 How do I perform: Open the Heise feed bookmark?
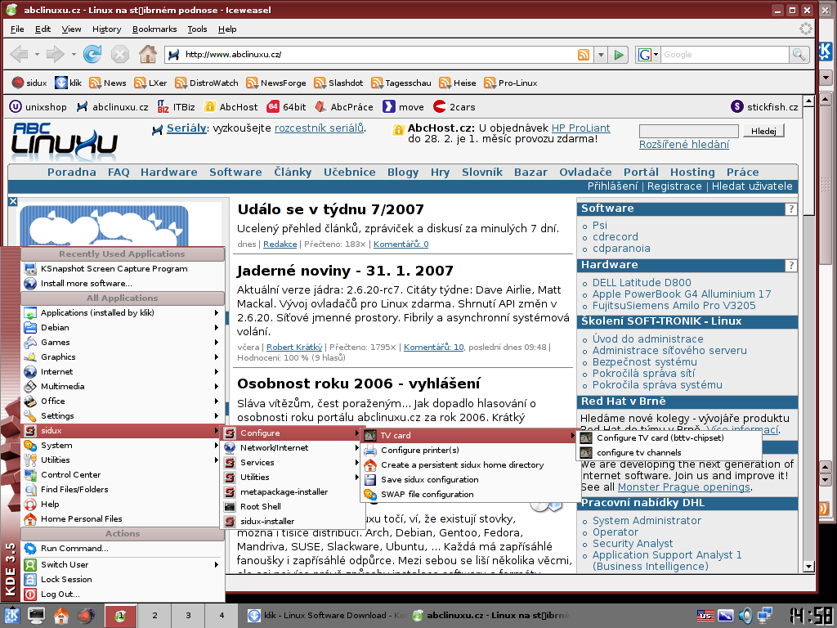click(458, 83)
